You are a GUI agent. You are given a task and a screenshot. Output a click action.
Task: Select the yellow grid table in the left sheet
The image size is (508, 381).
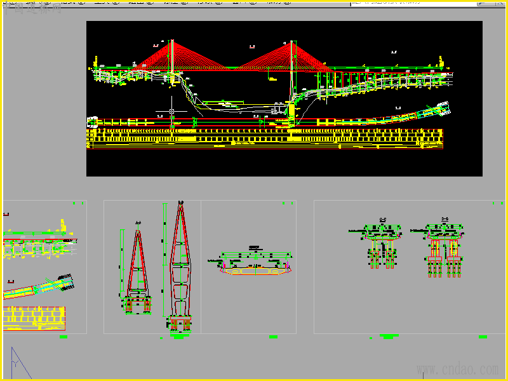click(x=34, y=319)
